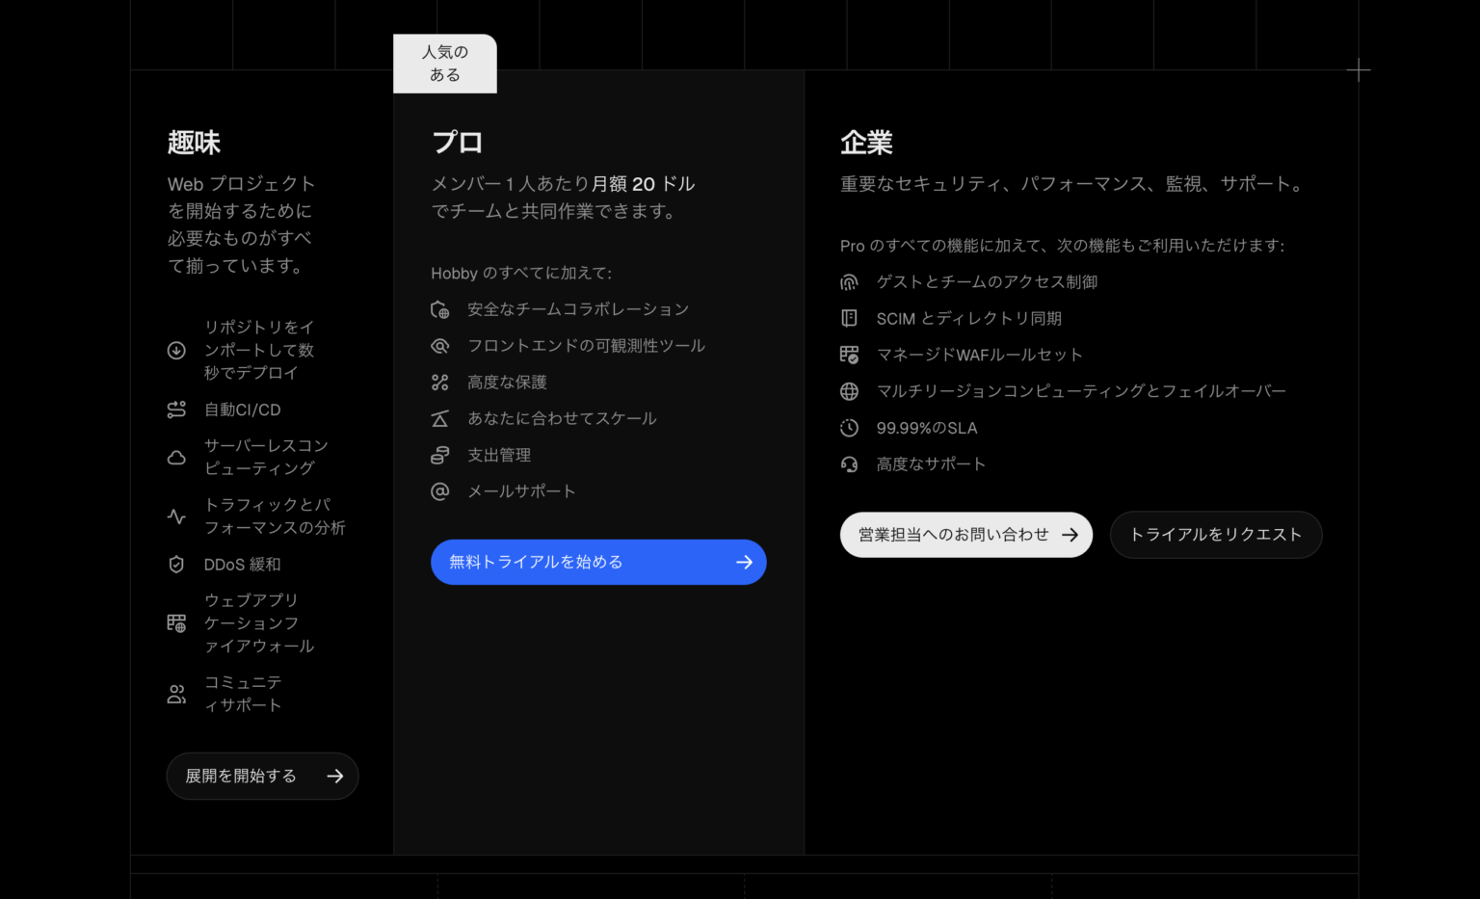Click the traffic analytics waveform icon
This screenshot has height=899, width=1480.
tap(176, 516)
